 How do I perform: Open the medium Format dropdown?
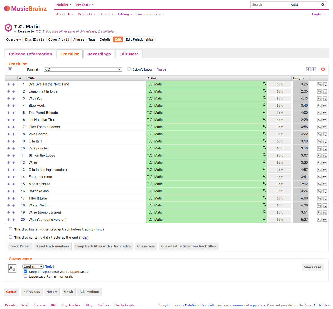[x=83, y=69]
